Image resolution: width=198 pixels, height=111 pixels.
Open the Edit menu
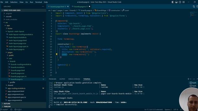pos(6,2)
